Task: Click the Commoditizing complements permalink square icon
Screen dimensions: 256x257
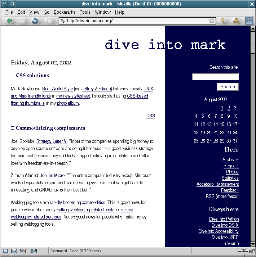Action: click(x=13, y=128)
